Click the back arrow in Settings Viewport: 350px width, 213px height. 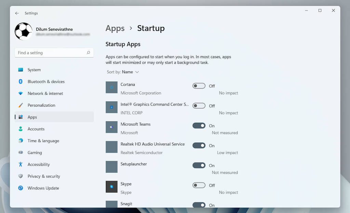pyautogui.click(x=17, y=13)
